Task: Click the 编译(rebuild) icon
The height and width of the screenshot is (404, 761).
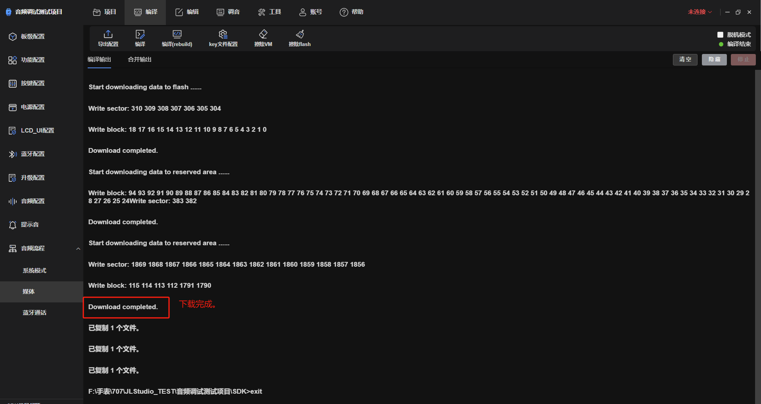Action: coord(177,34)
